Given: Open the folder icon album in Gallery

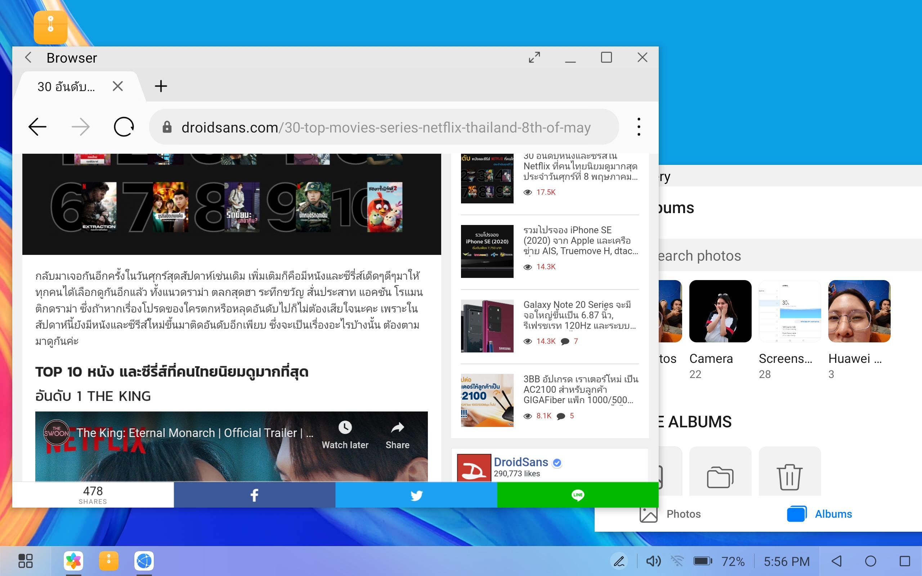Looking at the screenshot, I should click(x=720, y=471).
